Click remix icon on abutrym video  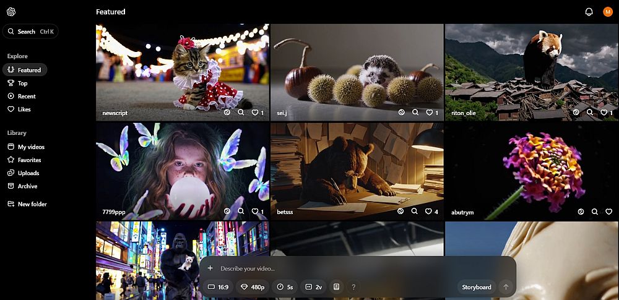(581, 212)
